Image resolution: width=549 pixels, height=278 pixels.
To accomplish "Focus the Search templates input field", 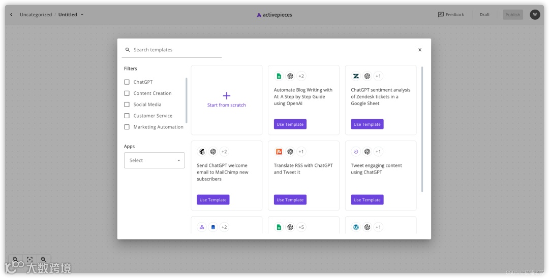I will [x=172, y=50].
